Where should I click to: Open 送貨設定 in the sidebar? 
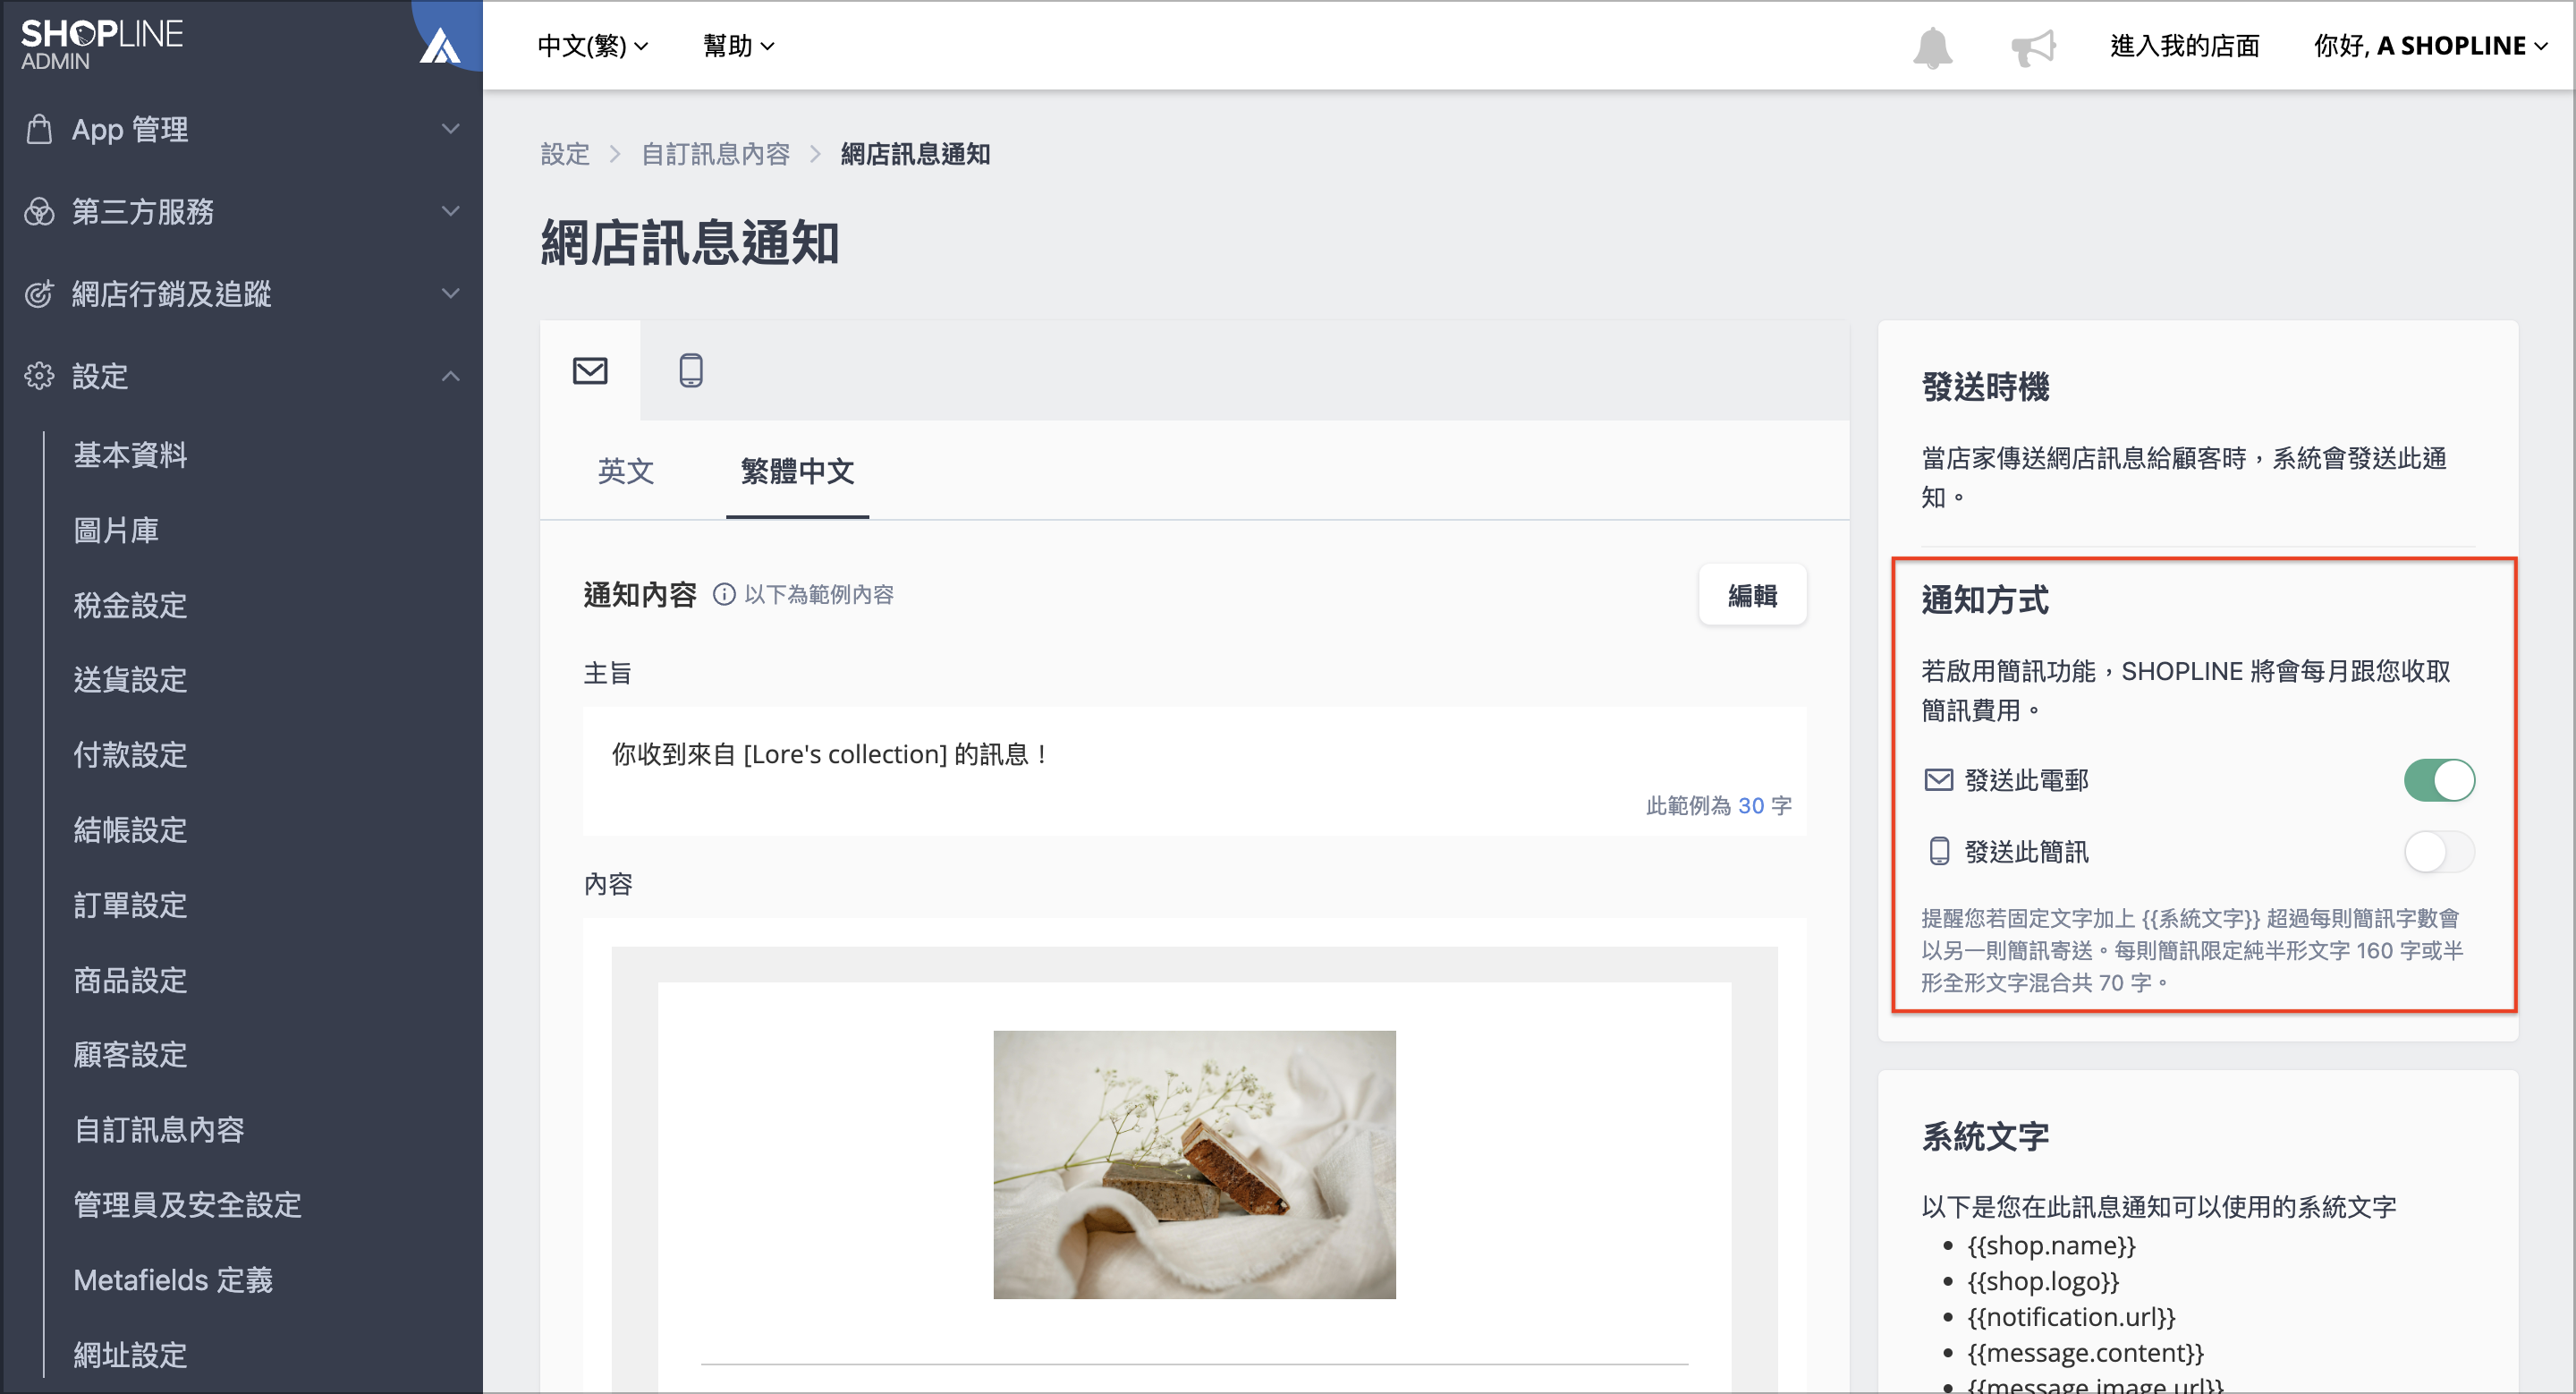point(130,680)
